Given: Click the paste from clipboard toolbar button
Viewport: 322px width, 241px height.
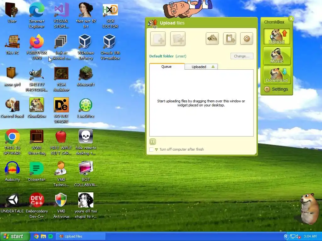Looking at the screenshot, I should (x=230, y=39).
